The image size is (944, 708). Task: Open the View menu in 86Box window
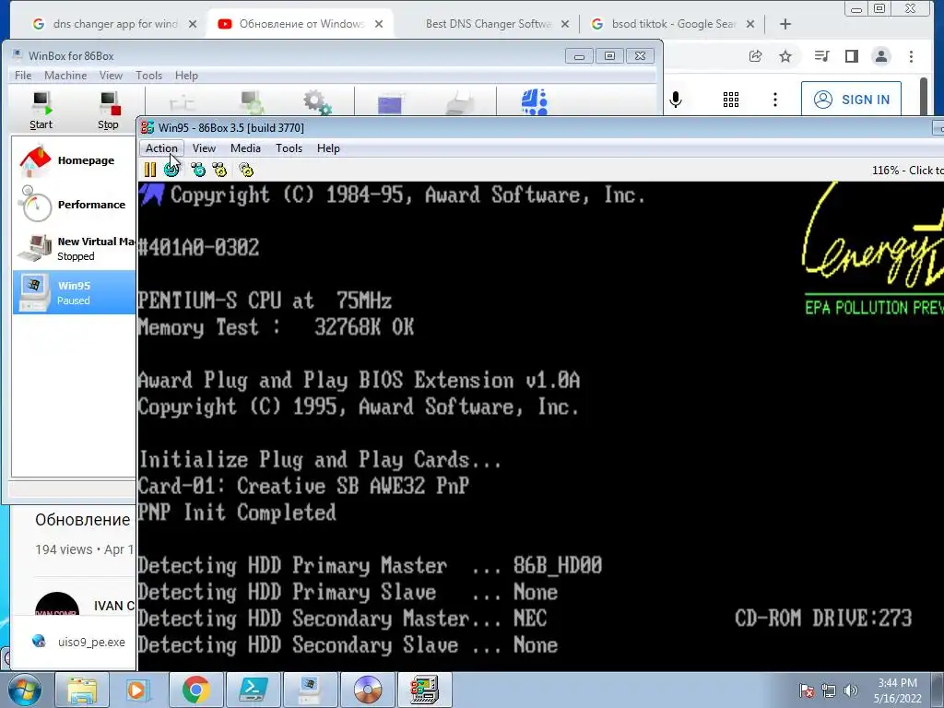click(204, 148)
